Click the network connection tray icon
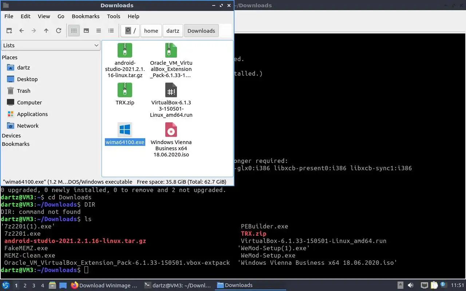This screenshot has width=466, height=291. [x=424, y=286]
